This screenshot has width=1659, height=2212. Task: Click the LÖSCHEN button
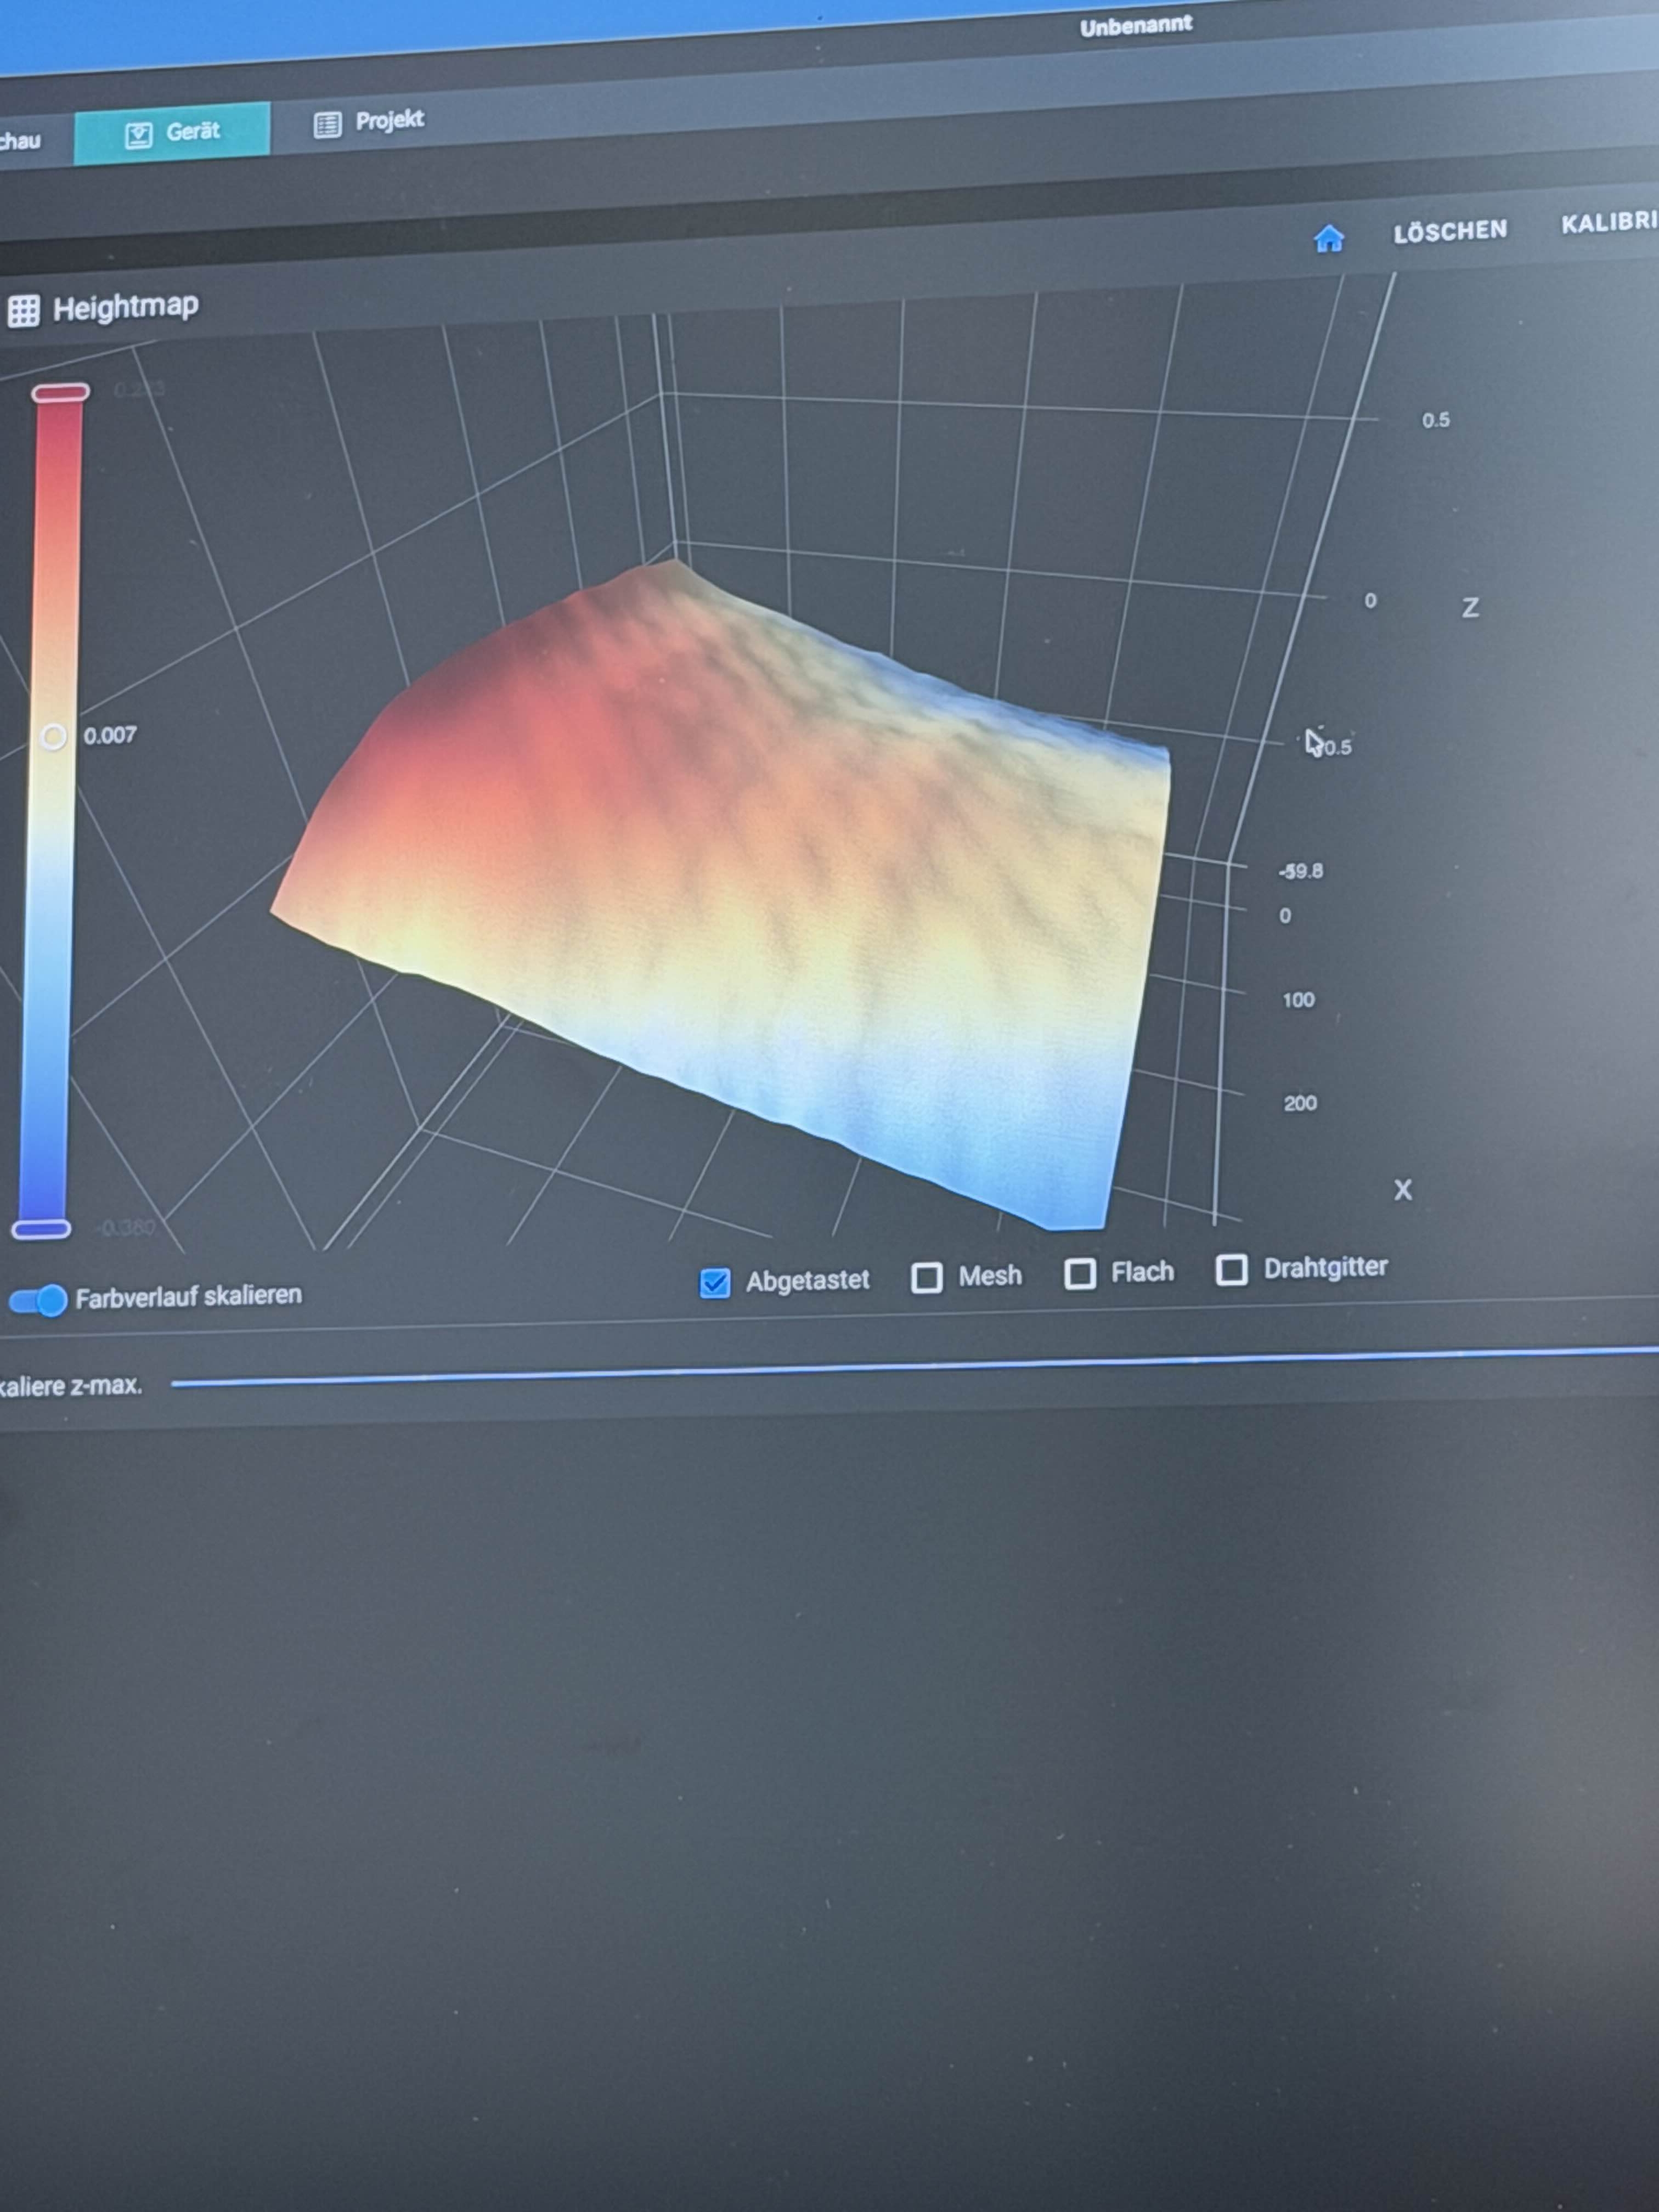coord(1449,231)
